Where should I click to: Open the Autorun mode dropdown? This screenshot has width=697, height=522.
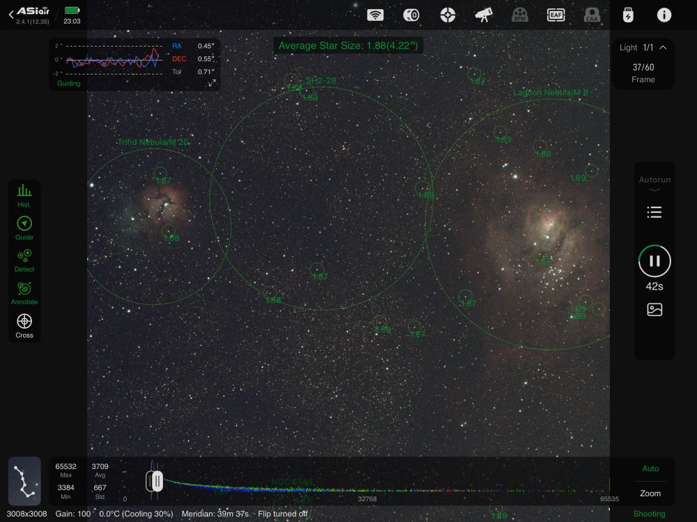point(654,184)
